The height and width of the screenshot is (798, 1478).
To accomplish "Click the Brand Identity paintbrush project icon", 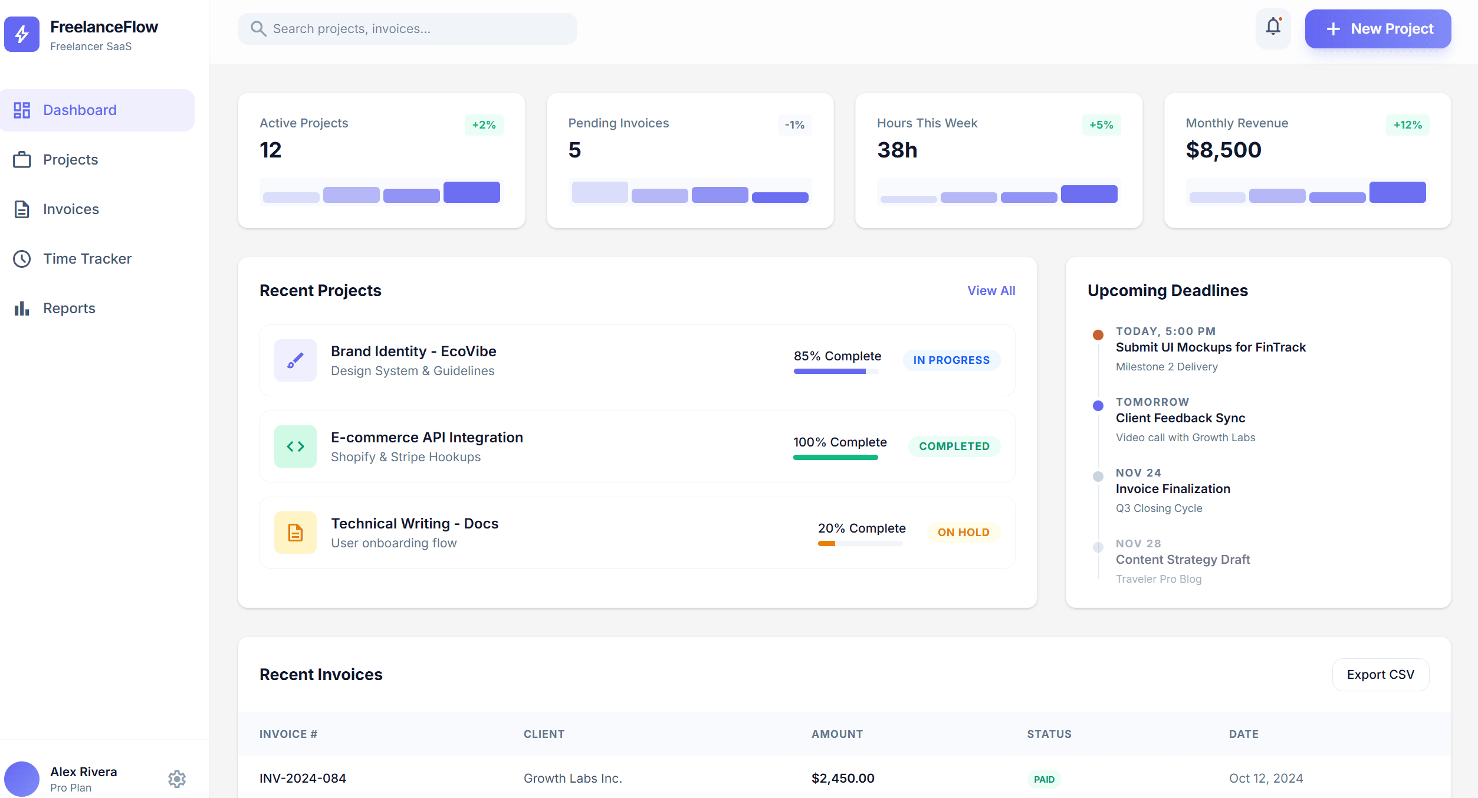I will point(295,360).
